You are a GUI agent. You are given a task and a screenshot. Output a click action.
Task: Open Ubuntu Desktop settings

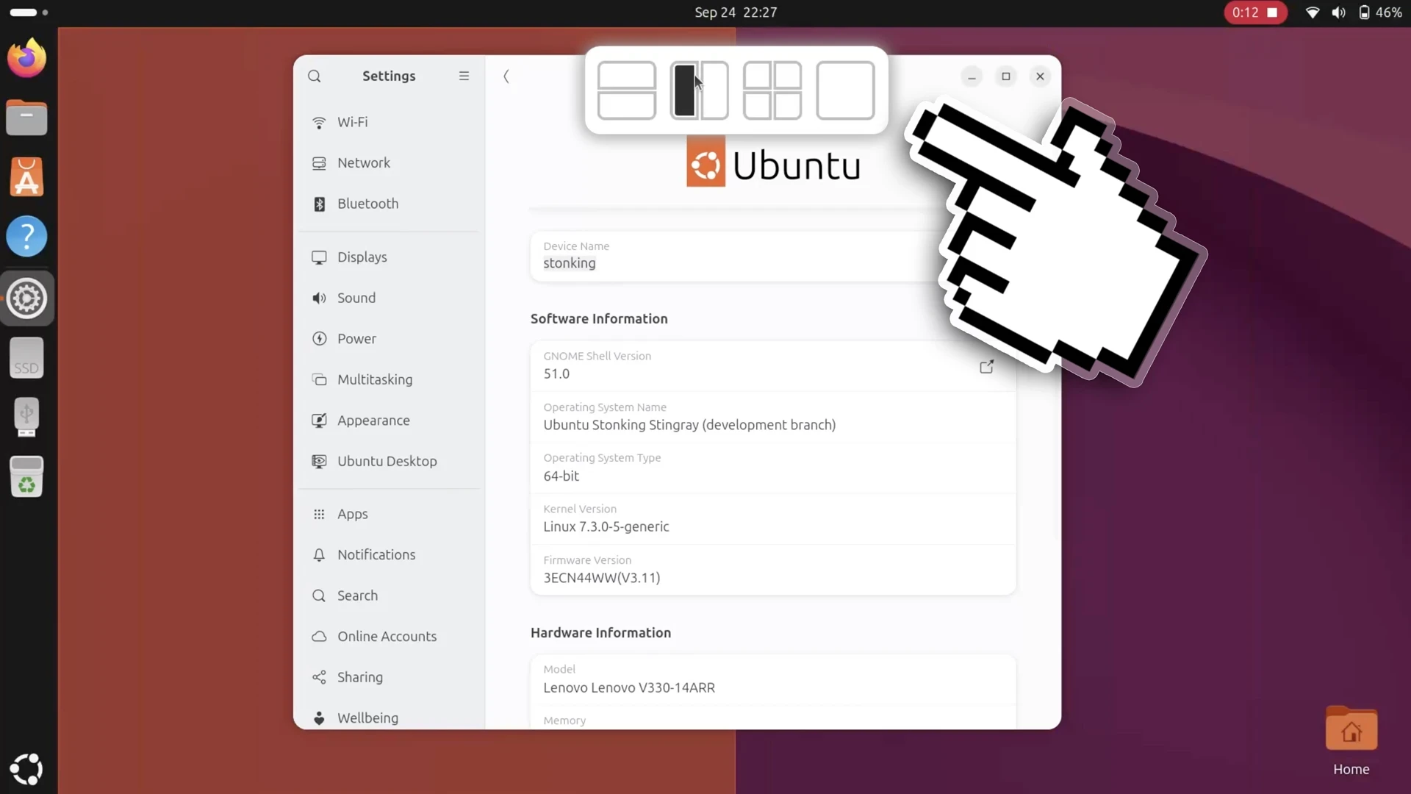(389, 461)
